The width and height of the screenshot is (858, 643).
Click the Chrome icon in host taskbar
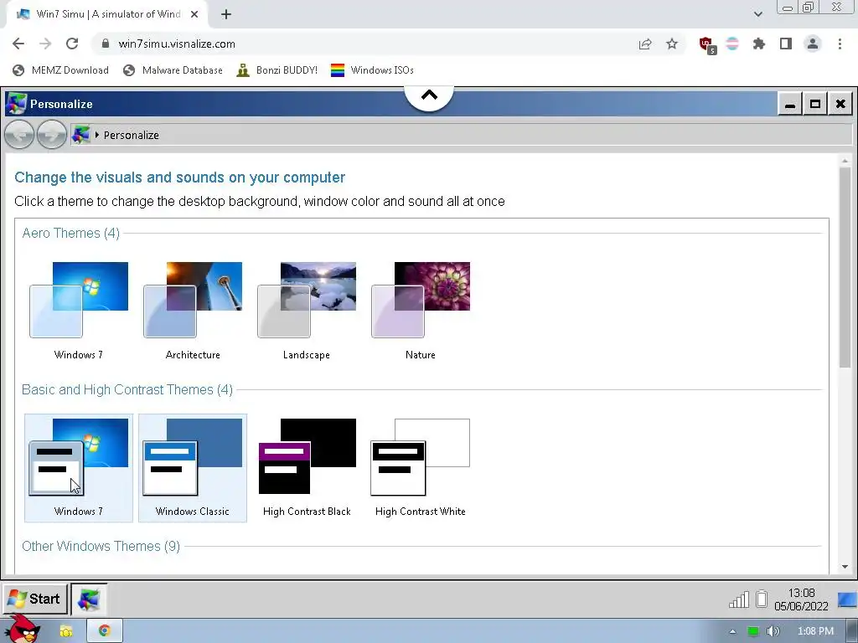click(x=105, y=631)
